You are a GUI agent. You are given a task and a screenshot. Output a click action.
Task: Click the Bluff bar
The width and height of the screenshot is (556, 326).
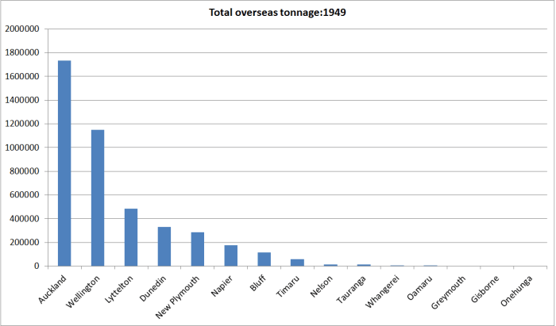[264, 259]
